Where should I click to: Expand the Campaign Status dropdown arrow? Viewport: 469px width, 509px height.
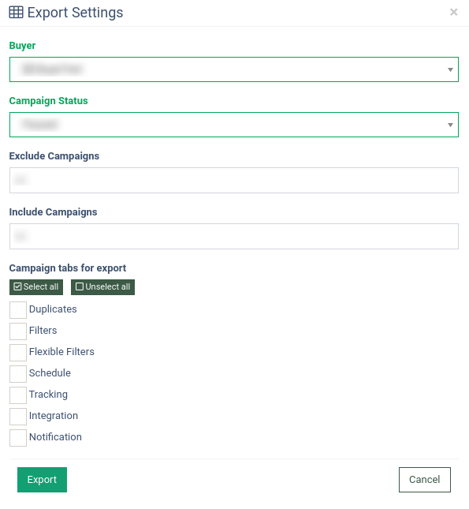point(450,125)
